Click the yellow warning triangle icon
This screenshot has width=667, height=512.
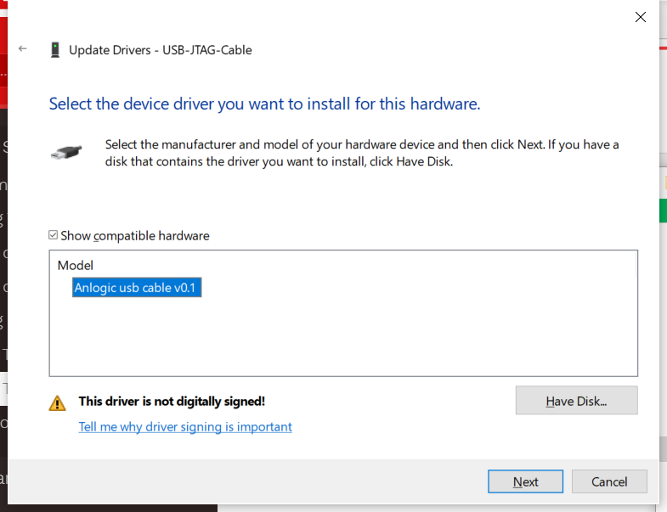[x=58, y=403]
